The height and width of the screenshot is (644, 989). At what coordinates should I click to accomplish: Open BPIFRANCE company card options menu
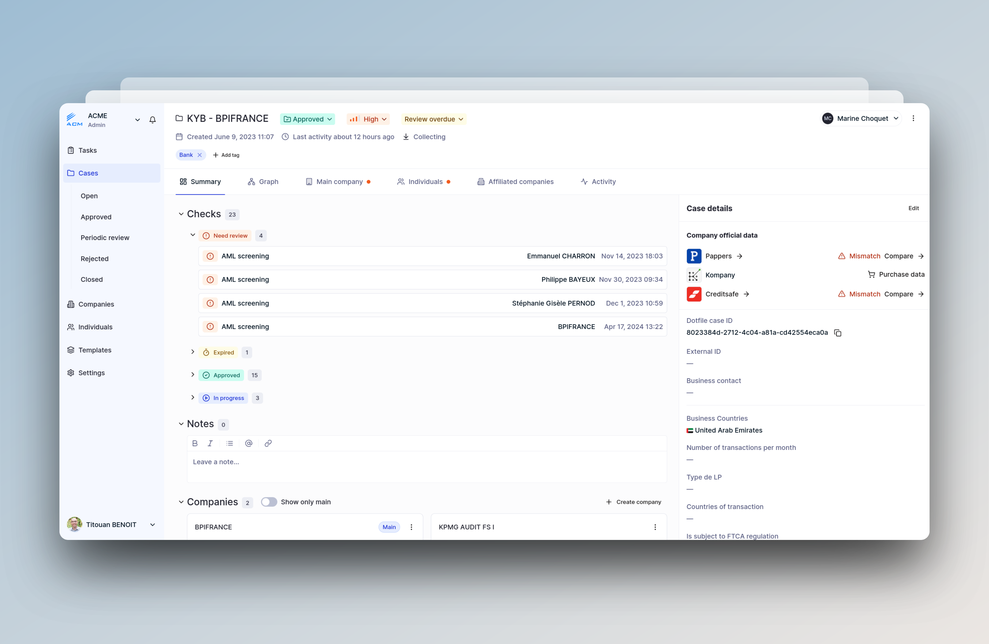click(x=411, y=527)
